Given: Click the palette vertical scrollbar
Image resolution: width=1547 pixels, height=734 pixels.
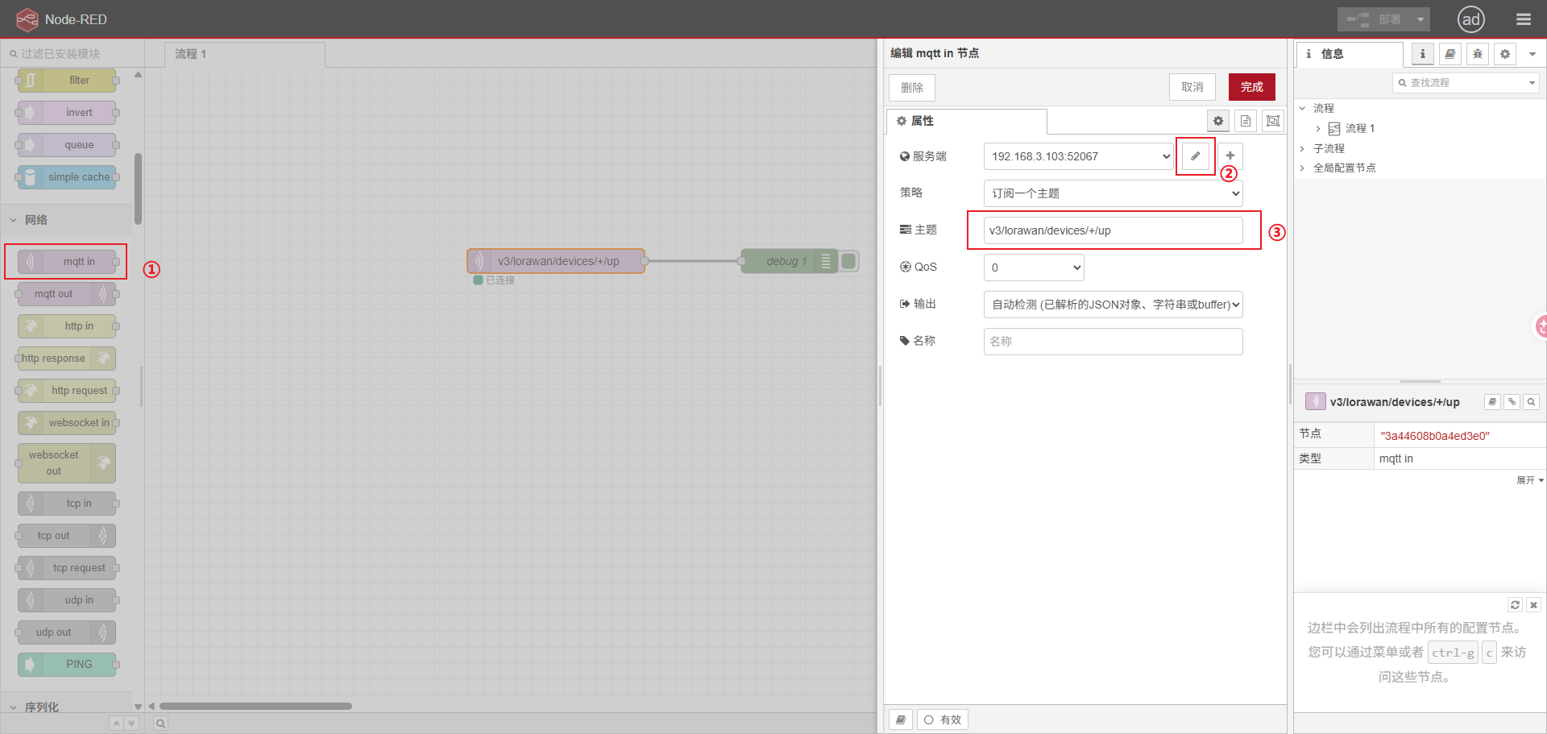Looking at the screenshot, I should click(138, 189).
